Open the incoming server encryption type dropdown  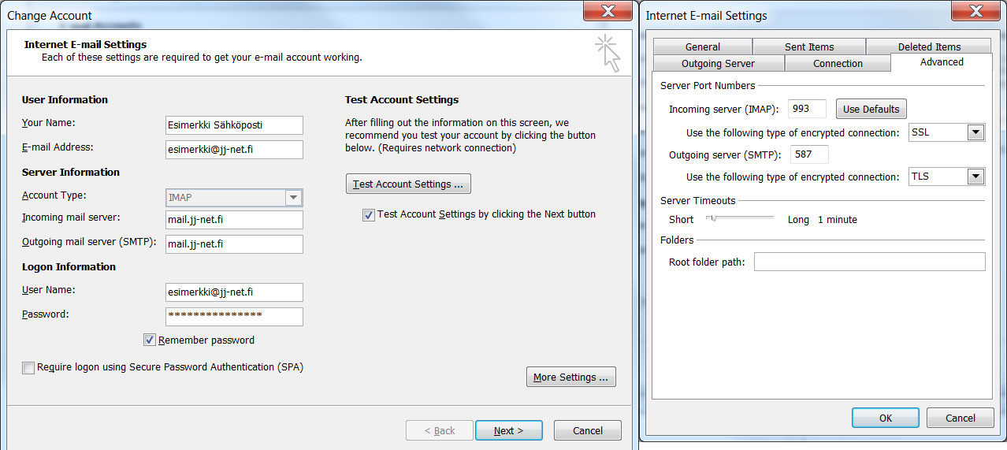pyautogui.click(x=975, y=132)
